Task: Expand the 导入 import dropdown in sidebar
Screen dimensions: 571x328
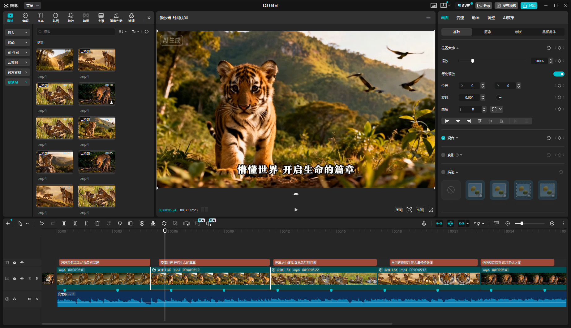Action: tap(17, 33)
